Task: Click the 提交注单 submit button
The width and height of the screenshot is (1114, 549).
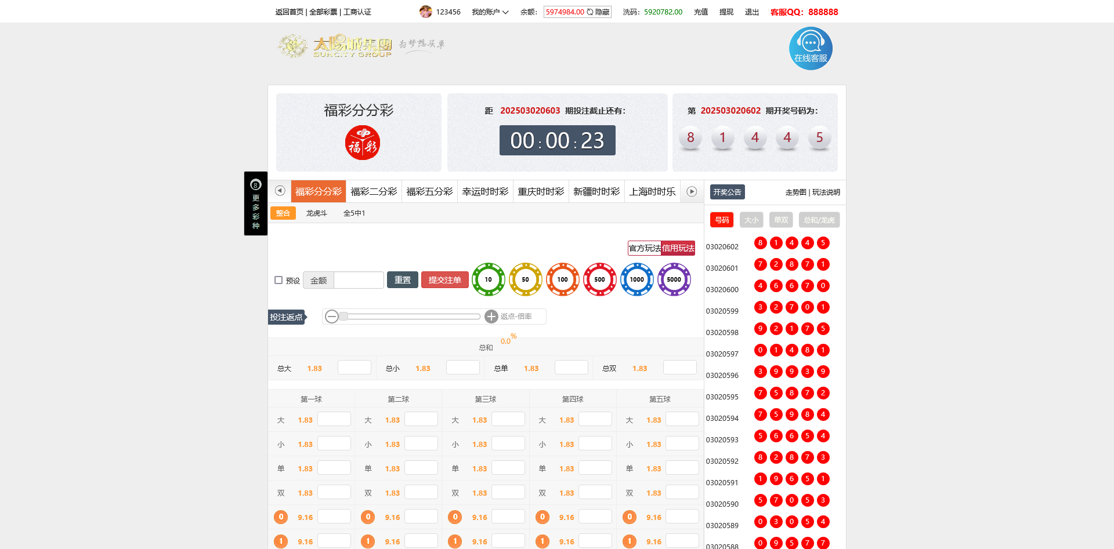Action: click(x=444, y=280)
